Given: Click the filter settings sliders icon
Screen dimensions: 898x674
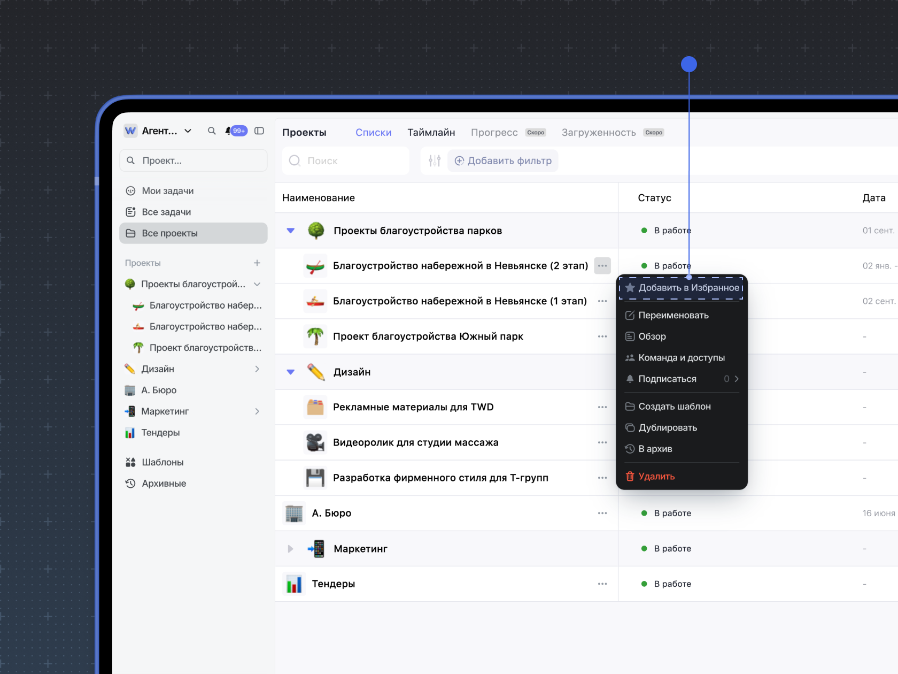Looking at the screenshot, I should pos(435,161).
